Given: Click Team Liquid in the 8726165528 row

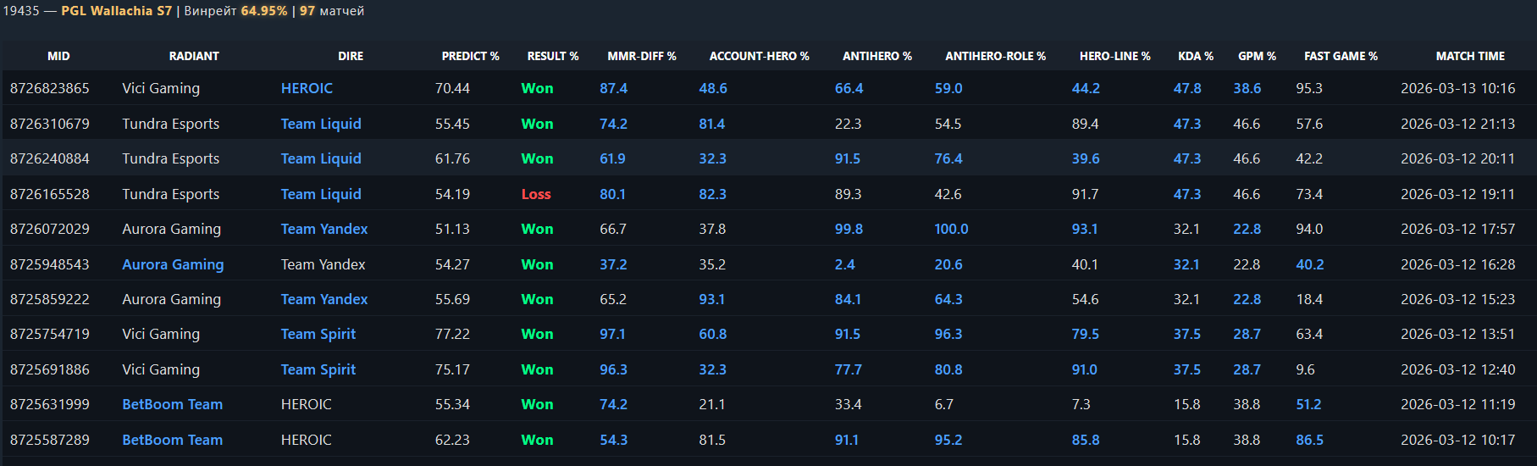Looking at the screenshot, I should tap(321, 194).
